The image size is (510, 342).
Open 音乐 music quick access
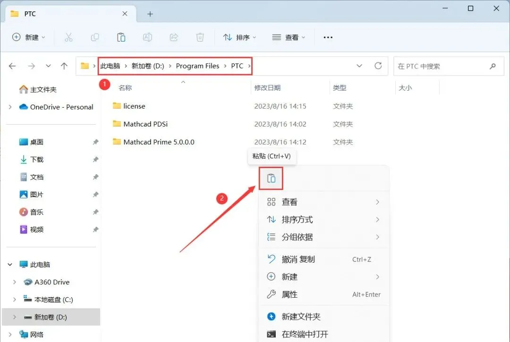click(x=31, y=212)
